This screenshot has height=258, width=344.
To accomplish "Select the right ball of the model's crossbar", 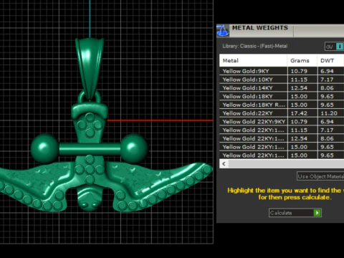I will 134,148.
